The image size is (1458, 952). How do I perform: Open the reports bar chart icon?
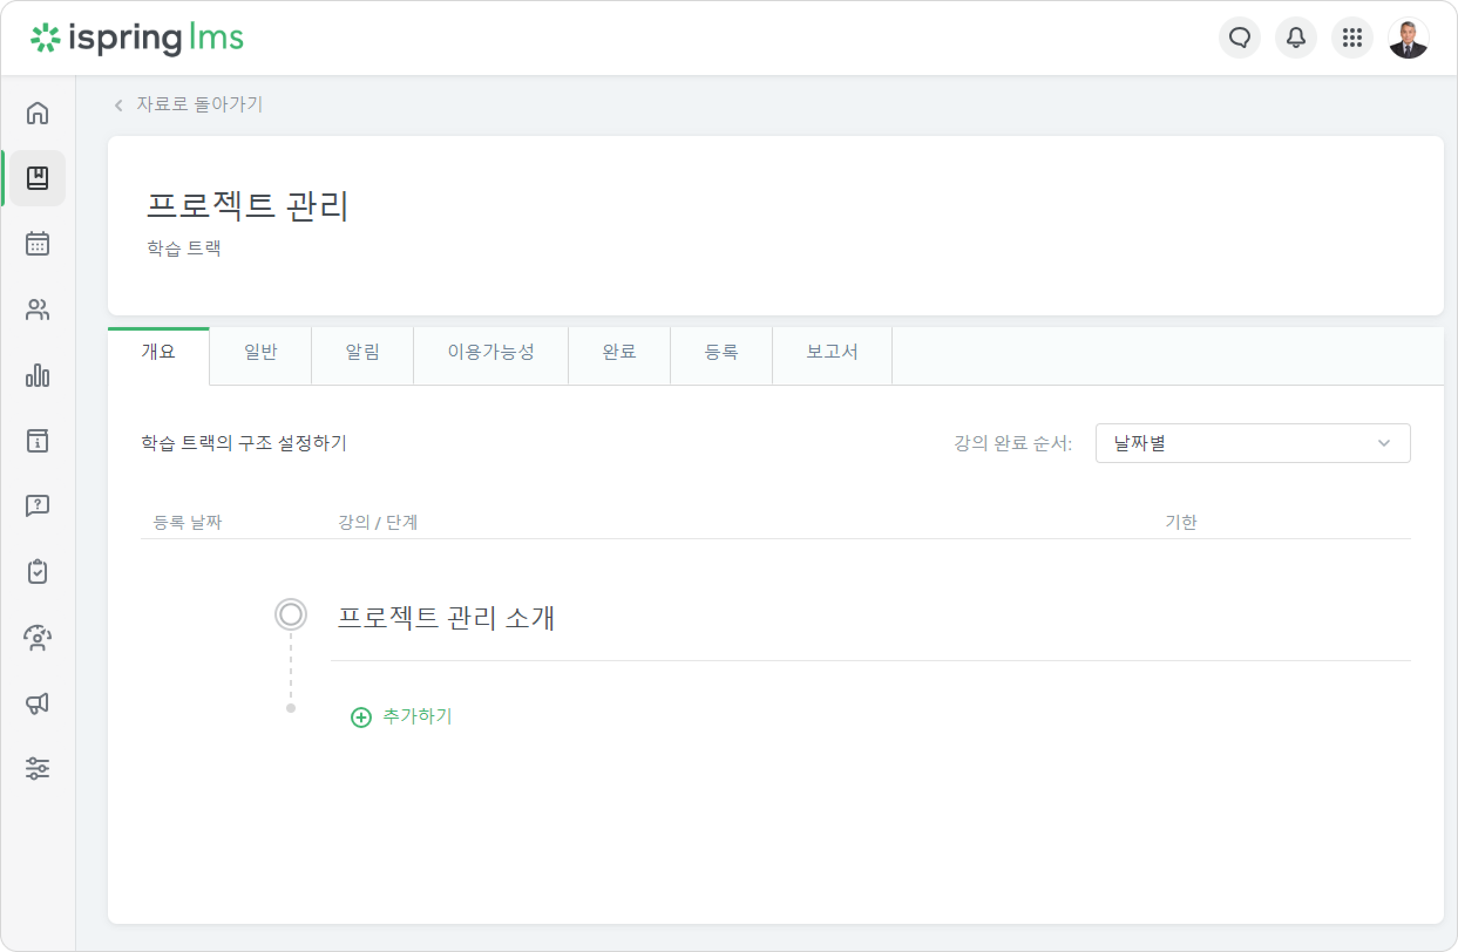pyautogui.click(x=38, y=375)
